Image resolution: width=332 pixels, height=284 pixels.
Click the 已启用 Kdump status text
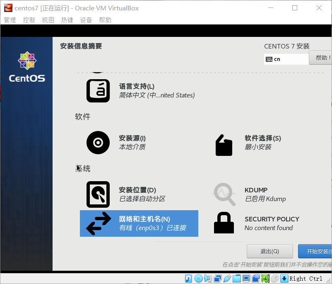click(265, 199)
